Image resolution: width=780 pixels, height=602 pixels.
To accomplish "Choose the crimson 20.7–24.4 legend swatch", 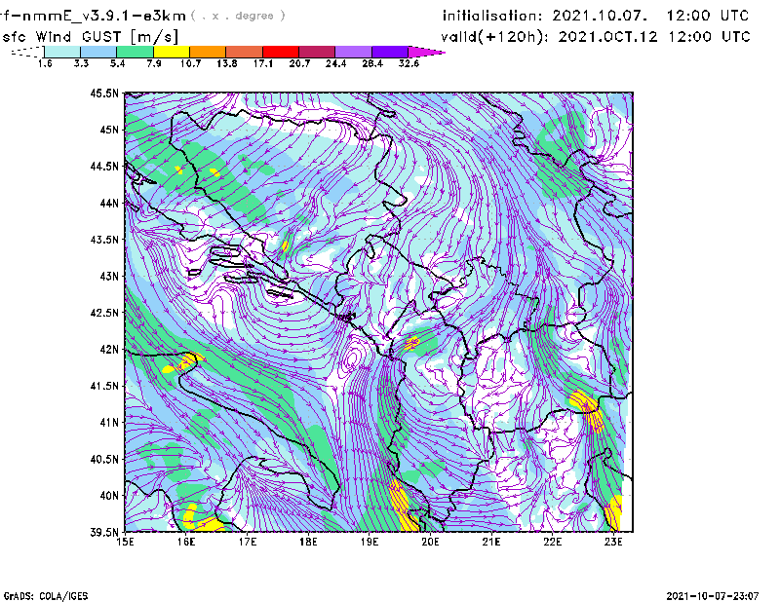I will coord(317,52).
